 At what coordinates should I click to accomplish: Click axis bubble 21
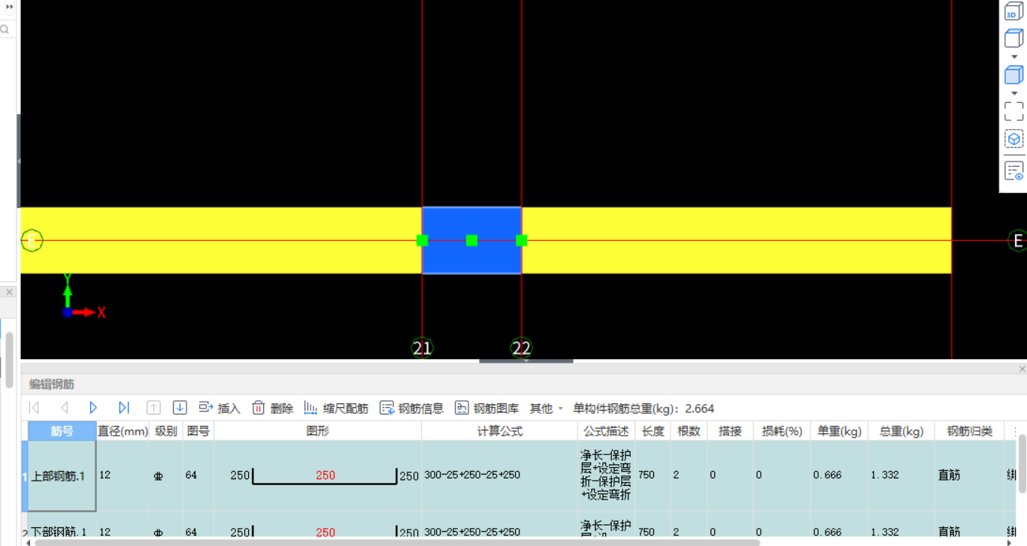point(422,348)
